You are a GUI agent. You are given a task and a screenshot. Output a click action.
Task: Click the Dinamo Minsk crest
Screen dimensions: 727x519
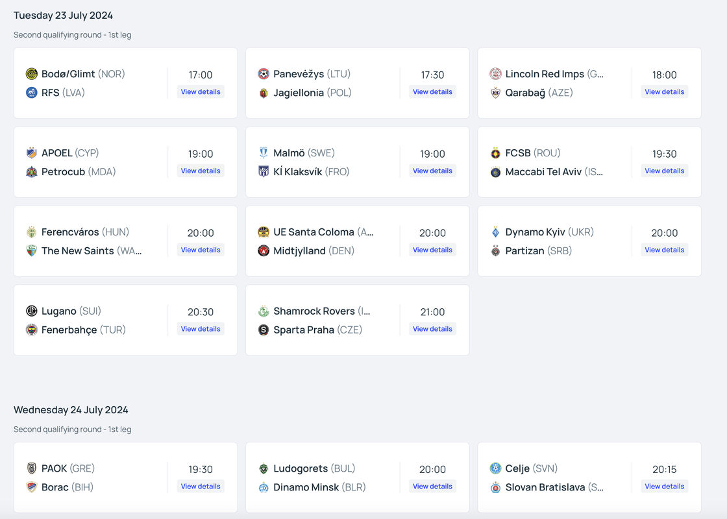pyautogui.click(x=264, y=487)
